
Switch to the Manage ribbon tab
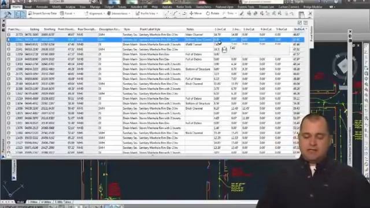tap(95, 7)
